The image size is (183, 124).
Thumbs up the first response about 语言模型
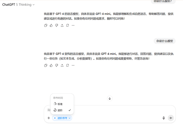point(51,25)
